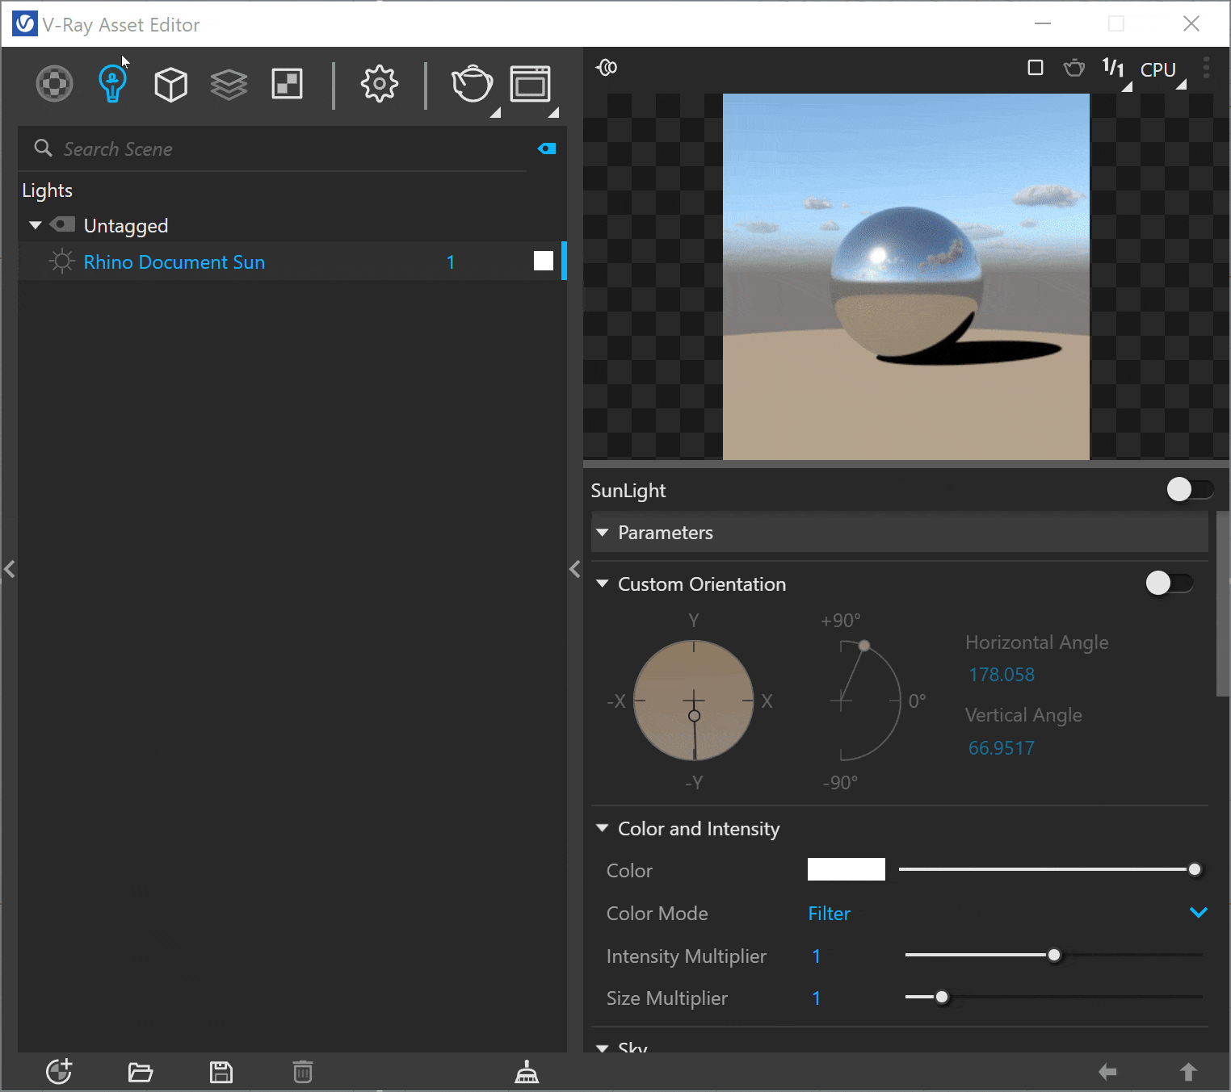Toggle the SunLight switch
The image size is (1231, 1092).
(1189, 489)
